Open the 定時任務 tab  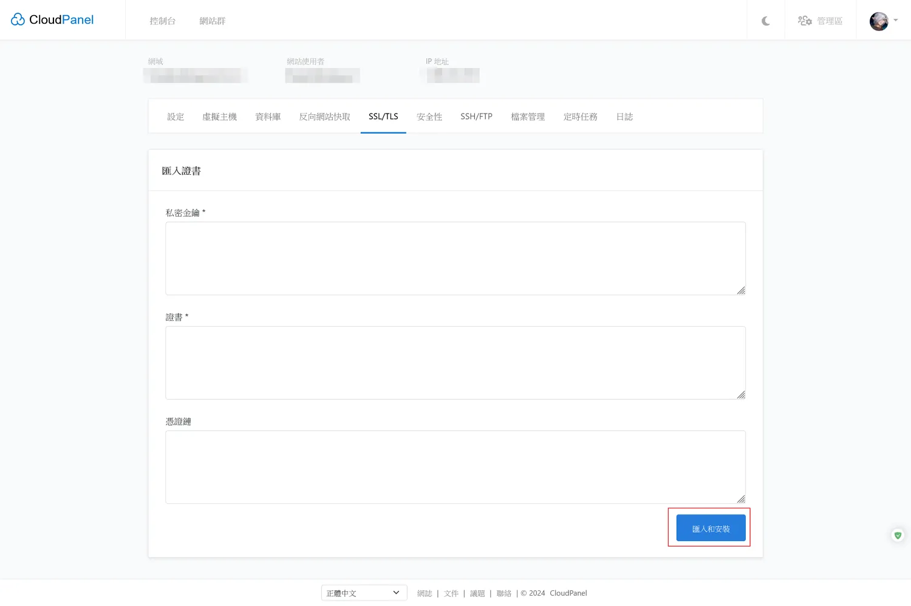pos(580,117)
